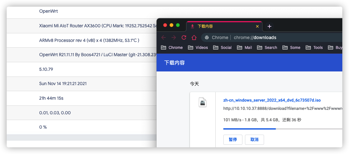Close the 下载内容 tab
349x154 pixels.
coord(257,26)
